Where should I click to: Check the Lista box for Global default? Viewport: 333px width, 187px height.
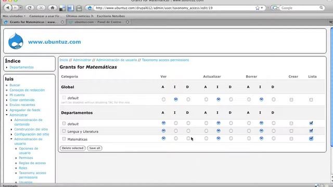(x=311, y=99)
